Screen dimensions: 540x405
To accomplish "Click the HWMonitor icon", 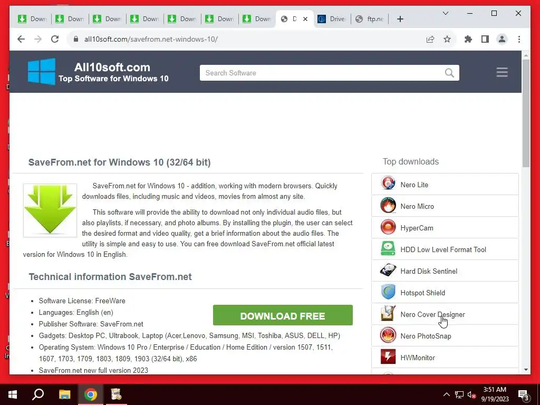I will point(388,357).
